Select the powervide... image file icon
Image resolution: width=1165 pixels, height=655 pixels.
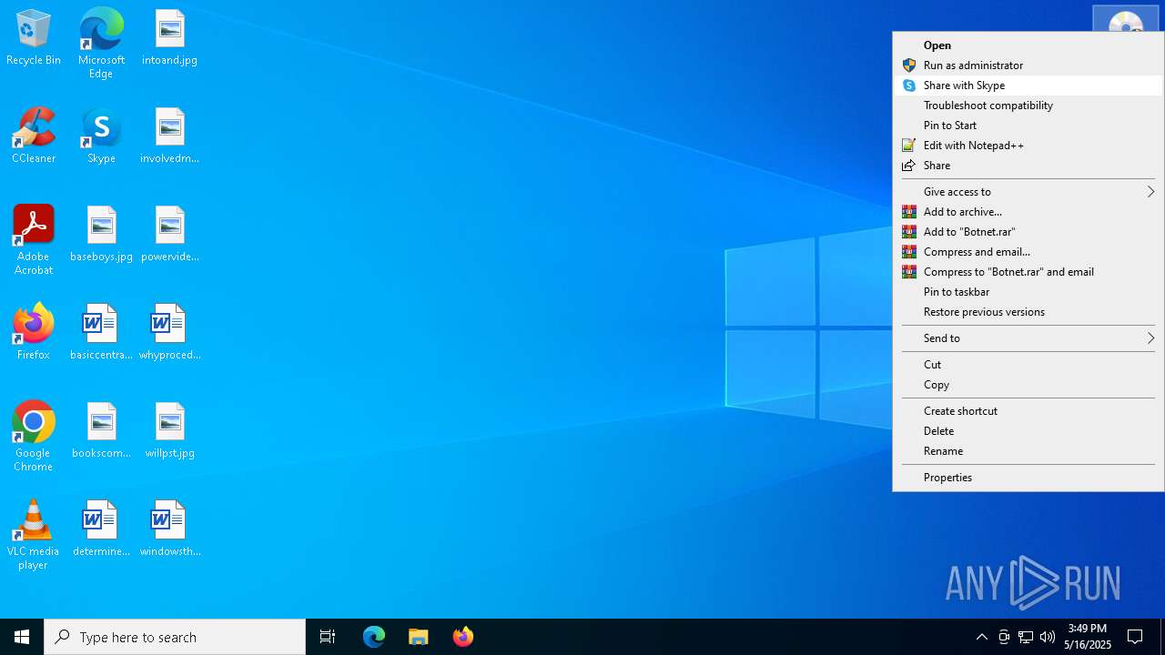pos(169,235)
